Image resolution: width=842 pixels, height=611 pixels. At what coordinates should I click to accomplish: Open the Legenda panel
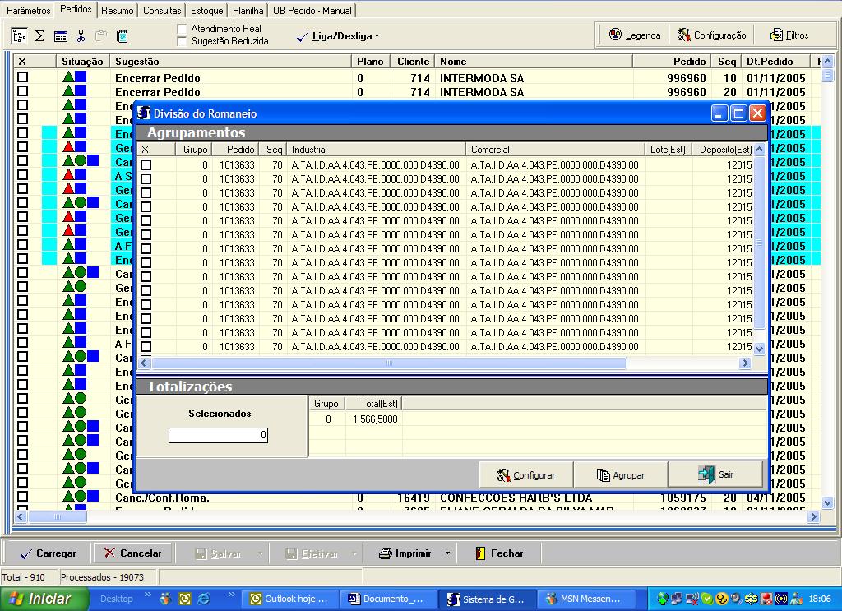(x=634, y=35)
